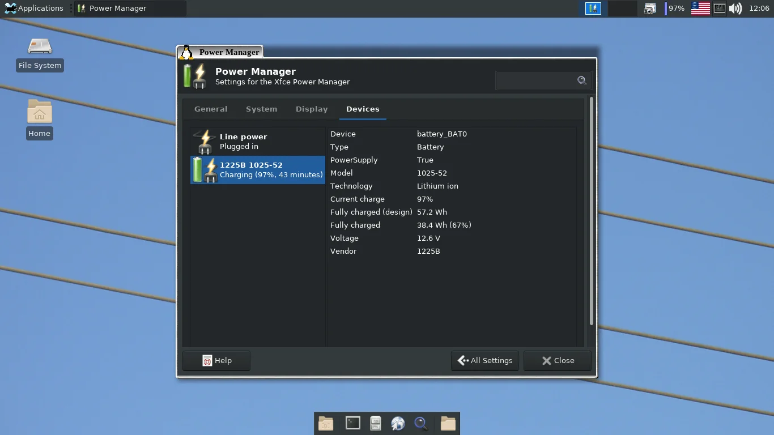This screenshot has height=435, width=774.
Task: Click the Close button in Power Manager
Action: (x=558, y=360)
